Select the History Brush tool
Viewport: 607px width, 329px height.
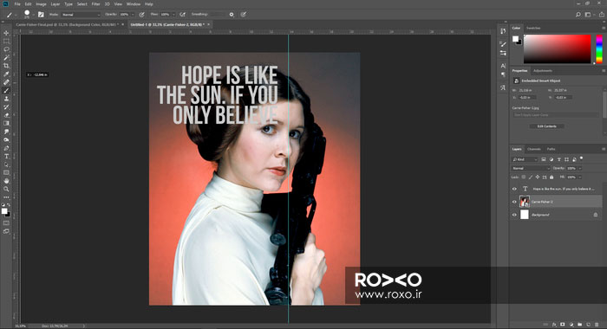(6, 106)
